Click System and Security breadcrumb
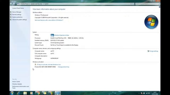 pos(36,4)
